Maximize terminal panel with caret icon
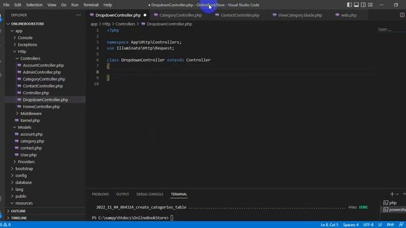This screenshot has width=406, height=228. pyautogui.click(x=404, y=194)
